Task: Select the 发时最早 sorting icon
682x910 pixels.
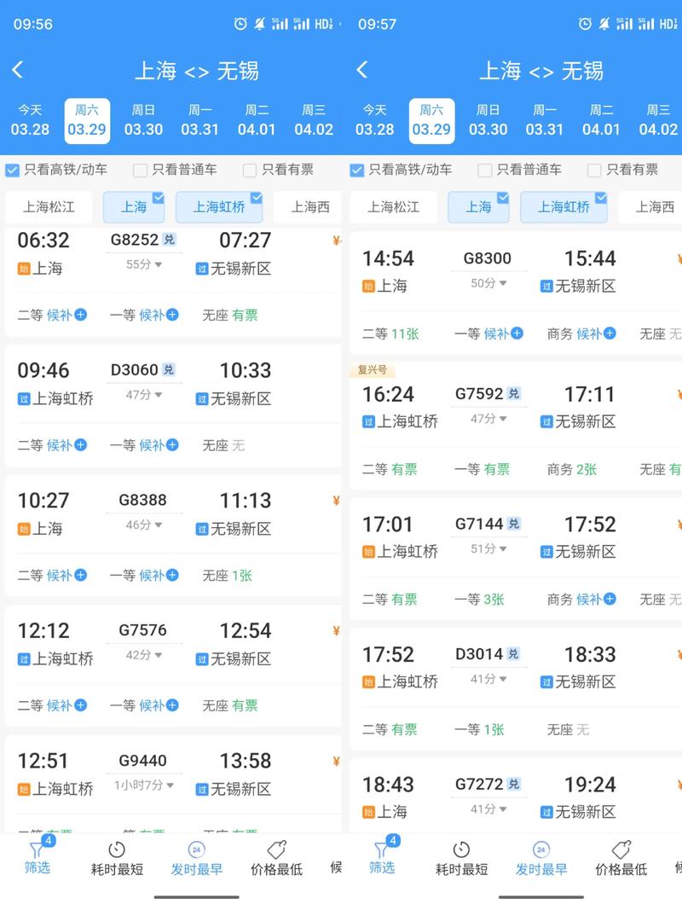Action: click(196, 850)
